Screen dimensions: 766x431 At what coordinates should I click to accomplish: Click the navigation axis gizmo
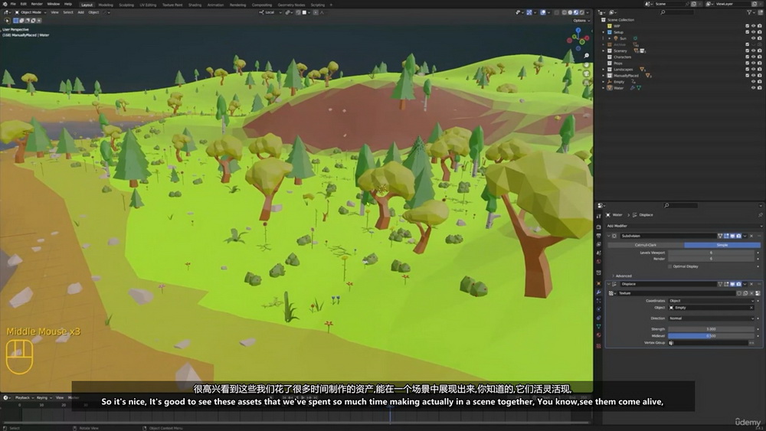578,39
